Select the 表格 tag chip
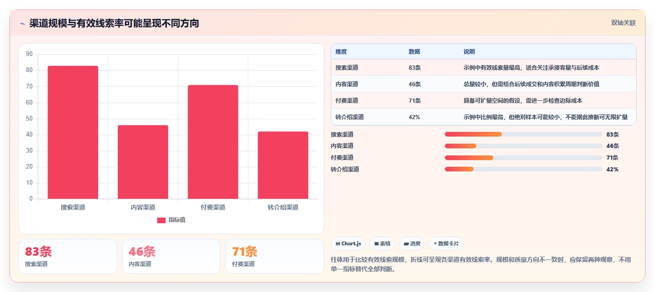This screenshot has height=292, width=655. click(x=382, y=243)
